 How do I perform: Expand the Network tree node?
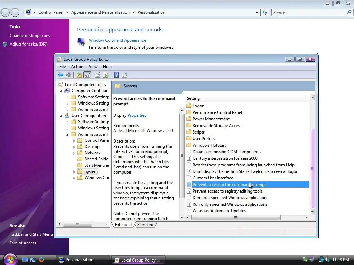coord(74,153)
